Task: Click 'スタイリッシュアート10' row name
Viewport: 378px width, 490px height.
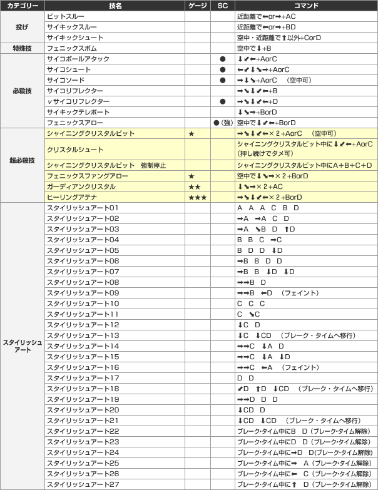Action: 83,304
